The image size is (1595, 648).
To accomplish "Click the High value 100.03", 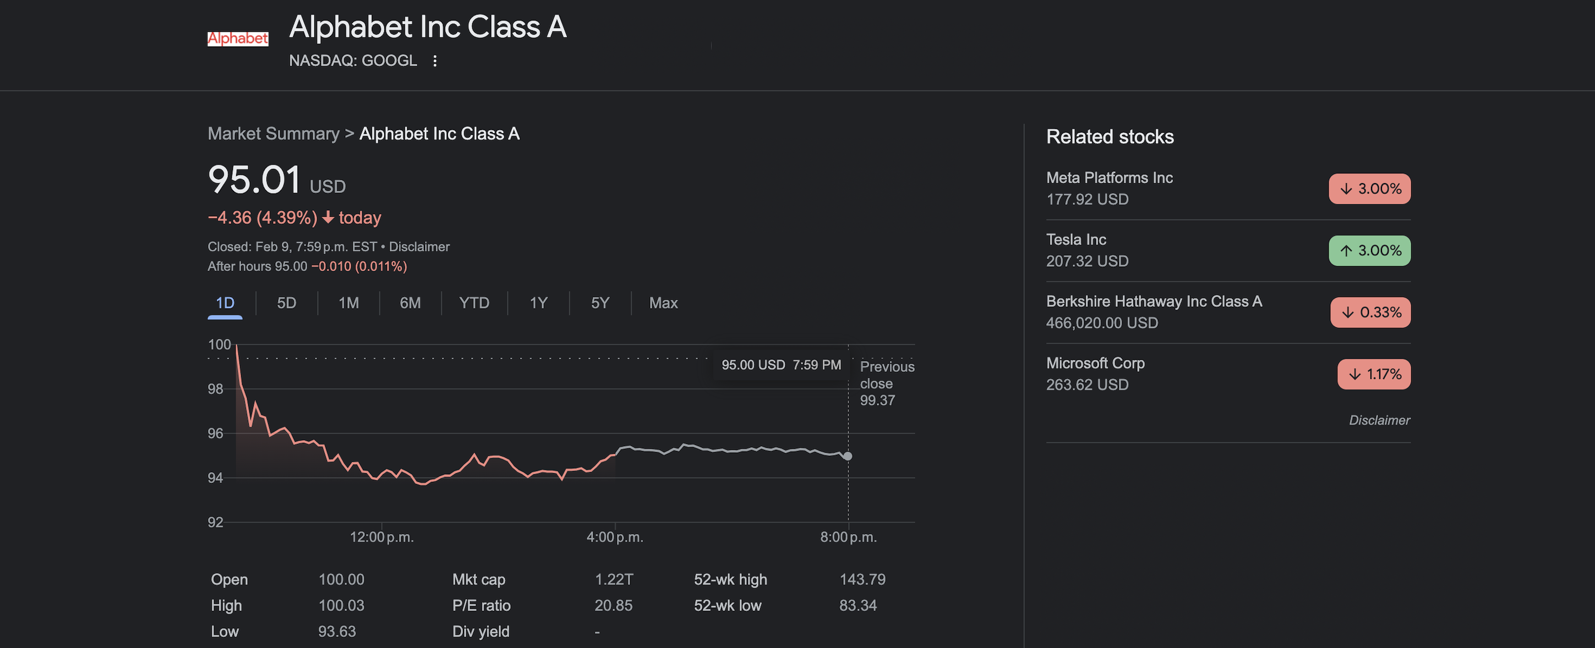I will [x=341, y=606].
